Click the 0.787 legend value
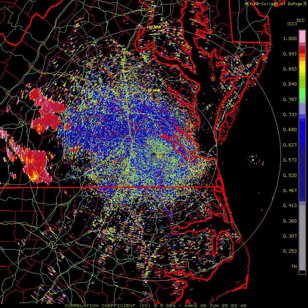 (290, 99)
